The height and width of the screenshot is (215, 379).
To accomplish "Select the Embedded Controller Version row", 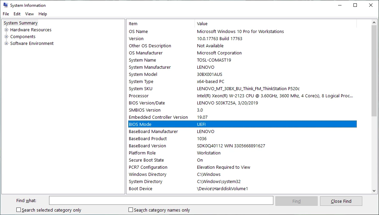I will (242, 117).
